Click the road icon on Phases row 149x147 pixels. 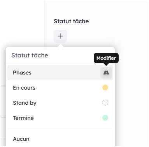pos(106,73)
